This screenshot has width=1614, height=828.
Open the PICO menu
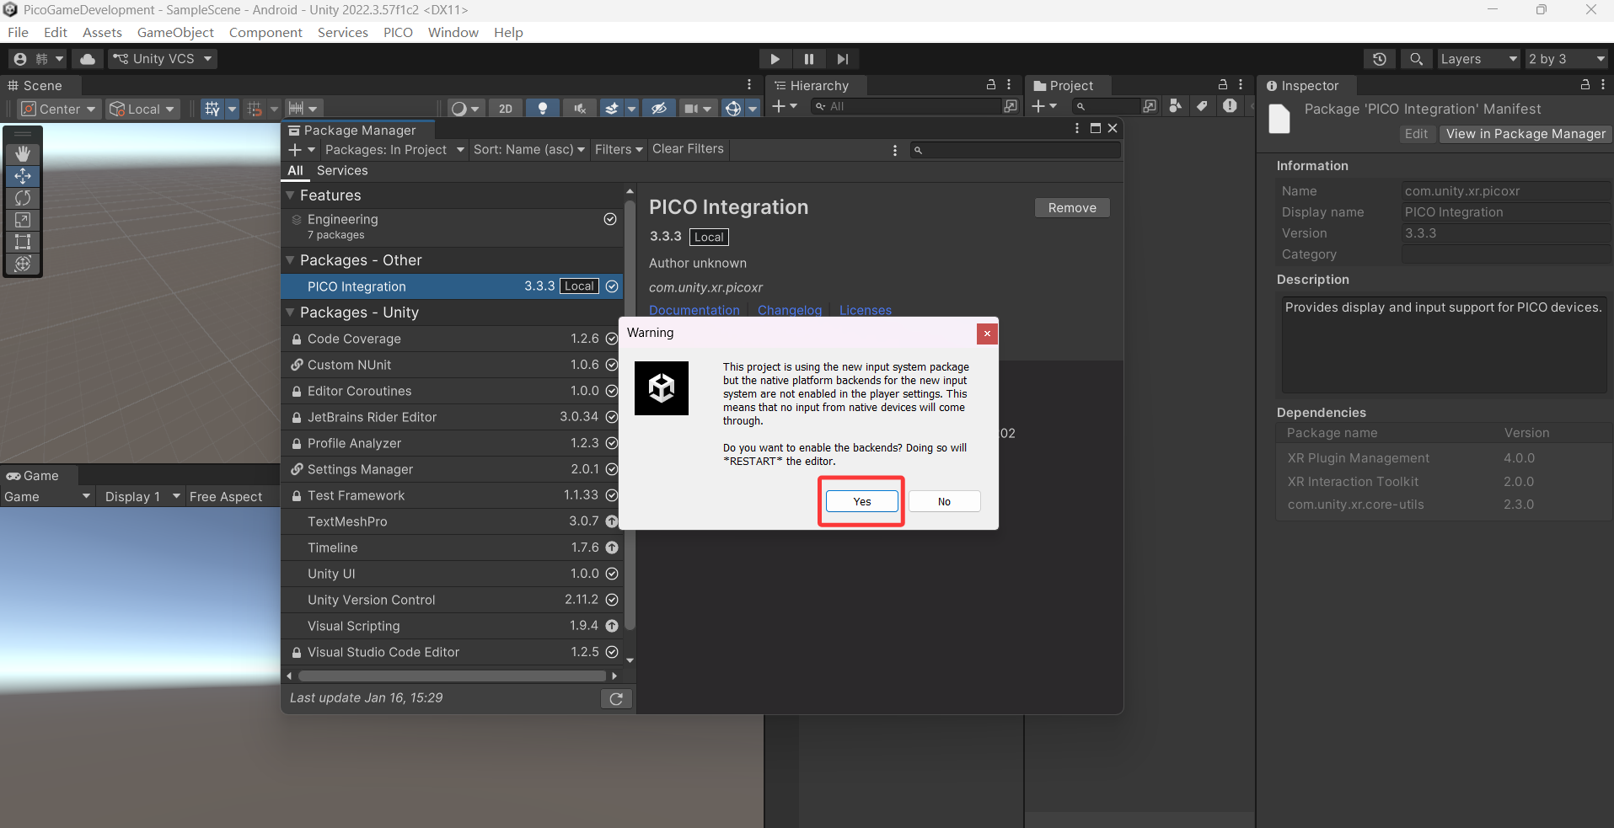coord(398,32)
